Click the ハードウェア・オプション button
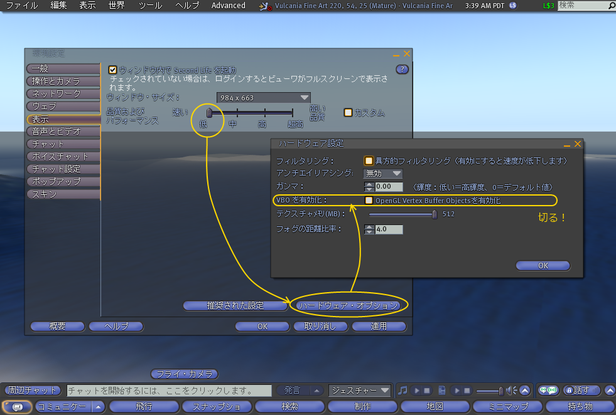616x415 pixels. coord(349,306)
